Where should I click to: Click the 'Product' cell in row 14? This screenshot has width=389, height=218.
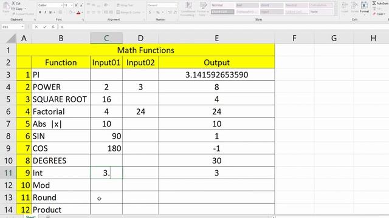pyautogui.click(x=61, y=210)
